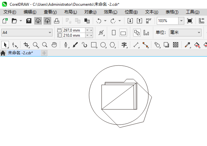
Task: Click the page width 297.0 mm field
Action: [74, 30]
